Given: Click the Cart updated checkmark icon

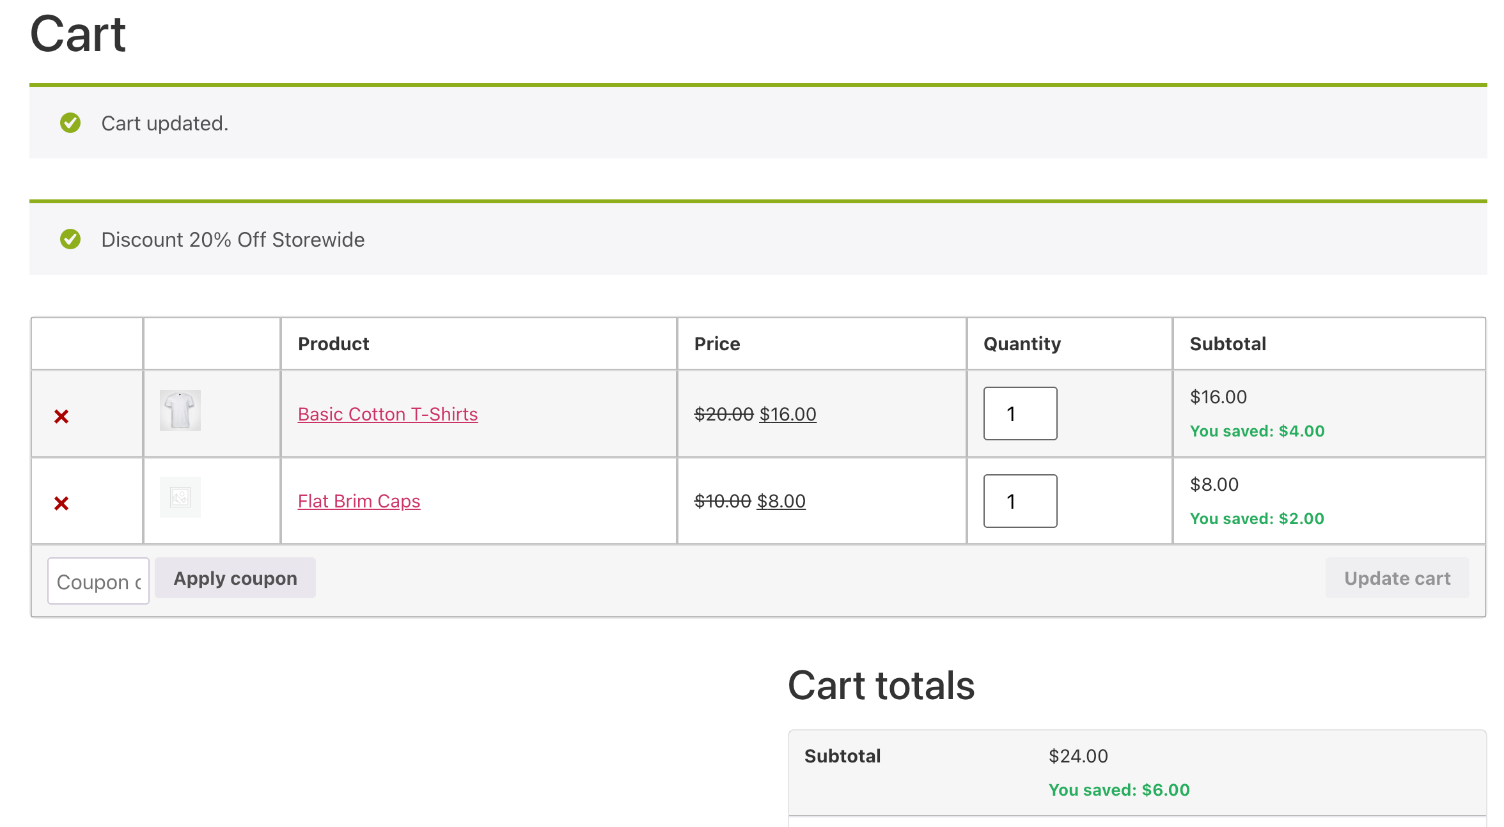Looking at the screenshot, I should click(70, 123).
